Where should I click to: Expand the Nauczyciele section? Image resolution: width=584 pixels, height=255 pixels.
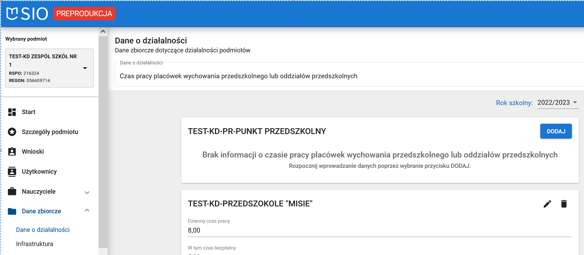point(87,192)
